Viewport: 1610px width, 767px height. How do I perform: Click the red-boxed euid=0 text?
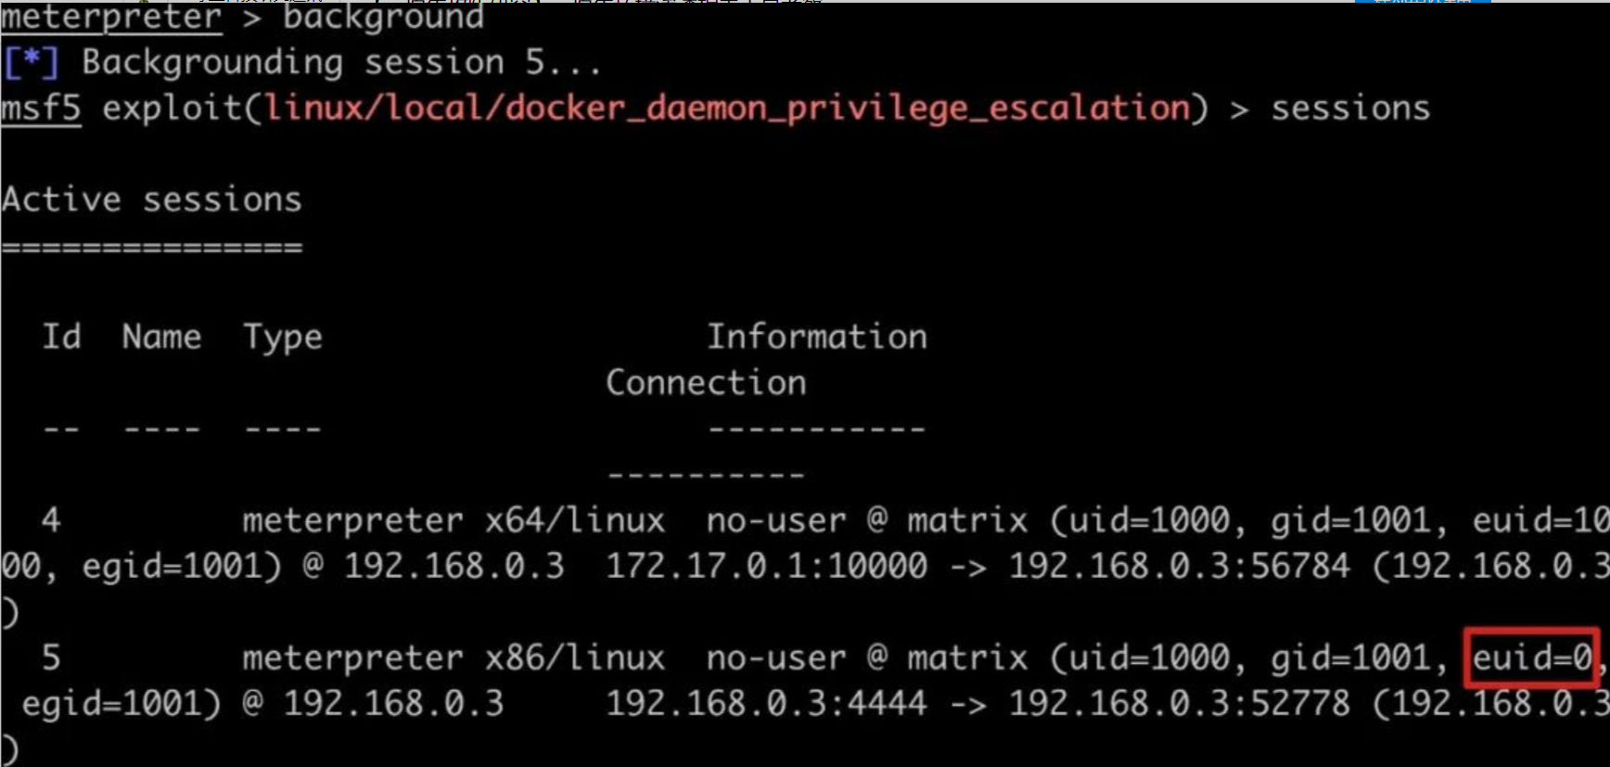click(x=1532, y=658)
